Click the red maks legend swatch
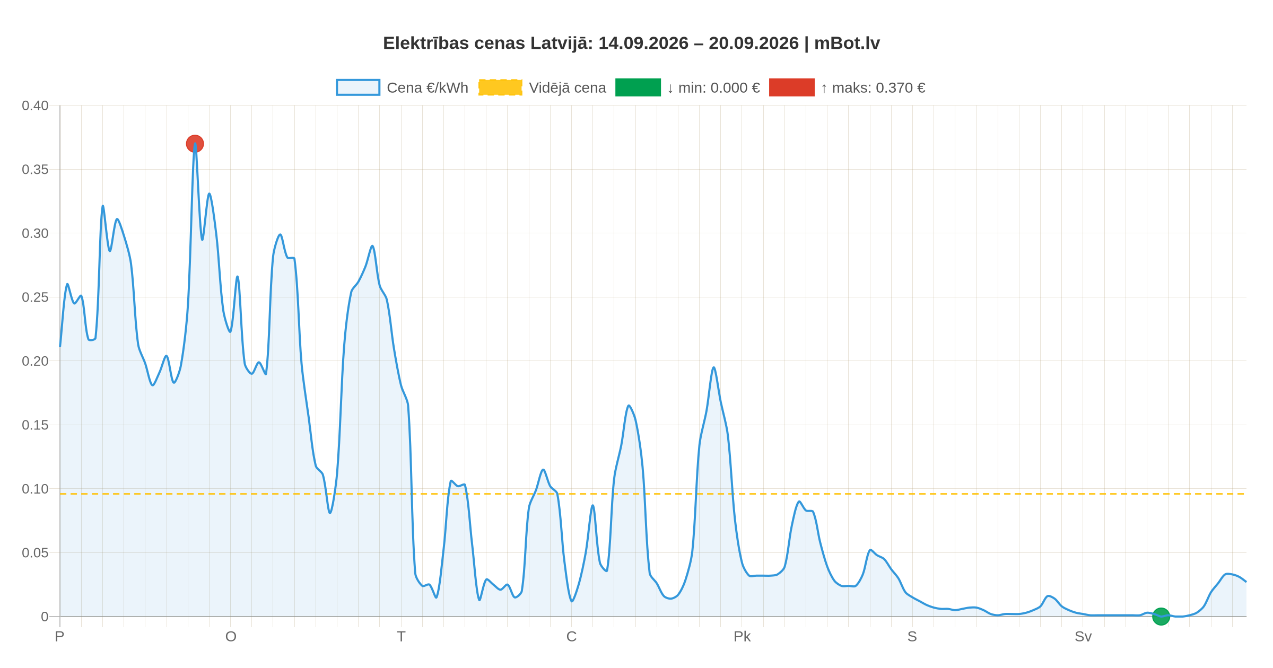Screen dimensions: 1273x668 coord(792,87)
